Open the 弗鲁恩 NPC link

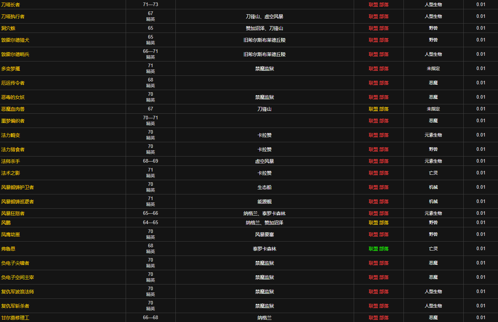(x=8, y=249)
